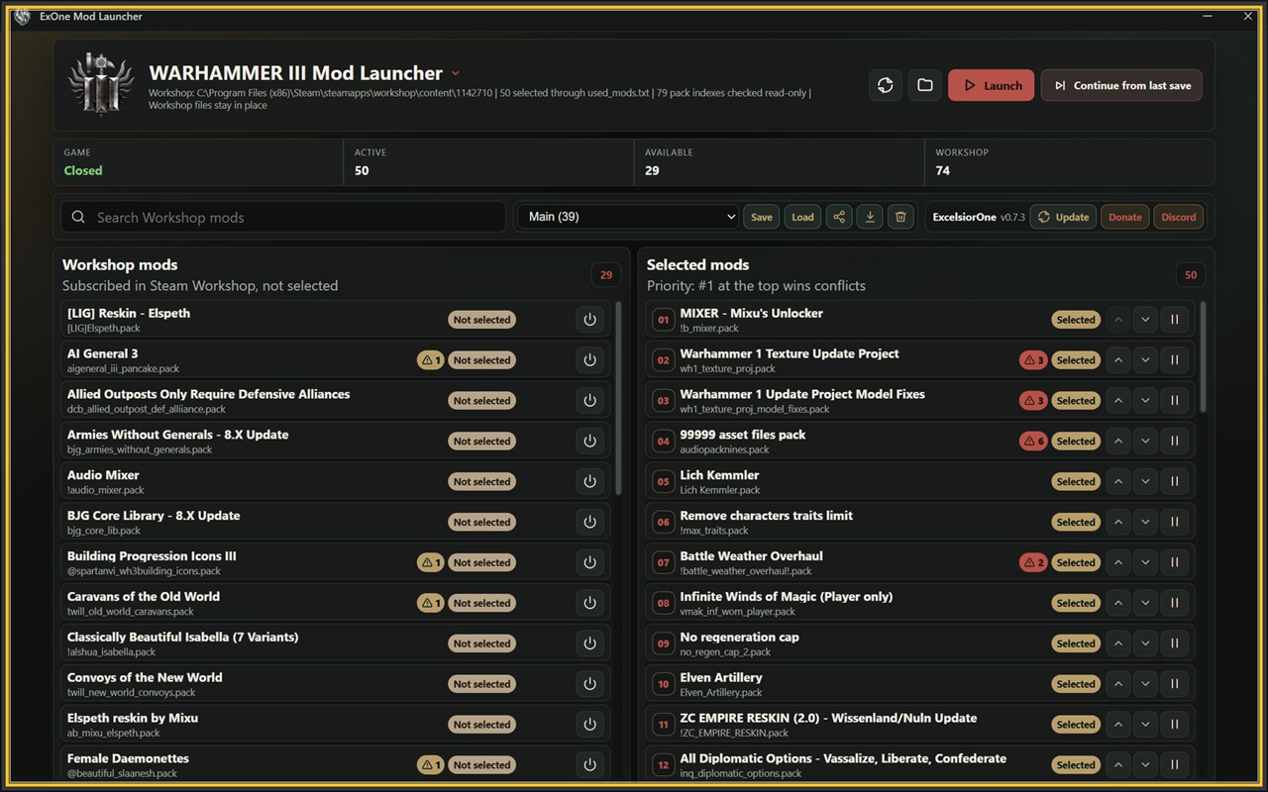1268x792 pixels.
Task: Enable BJG Core Library mod
Action: (590, 522)
